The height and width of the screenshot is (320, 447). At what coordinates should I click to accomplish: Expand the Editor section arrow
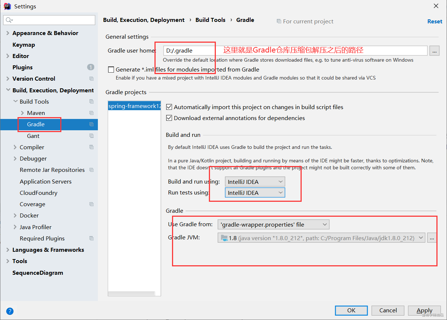[8, 56]
